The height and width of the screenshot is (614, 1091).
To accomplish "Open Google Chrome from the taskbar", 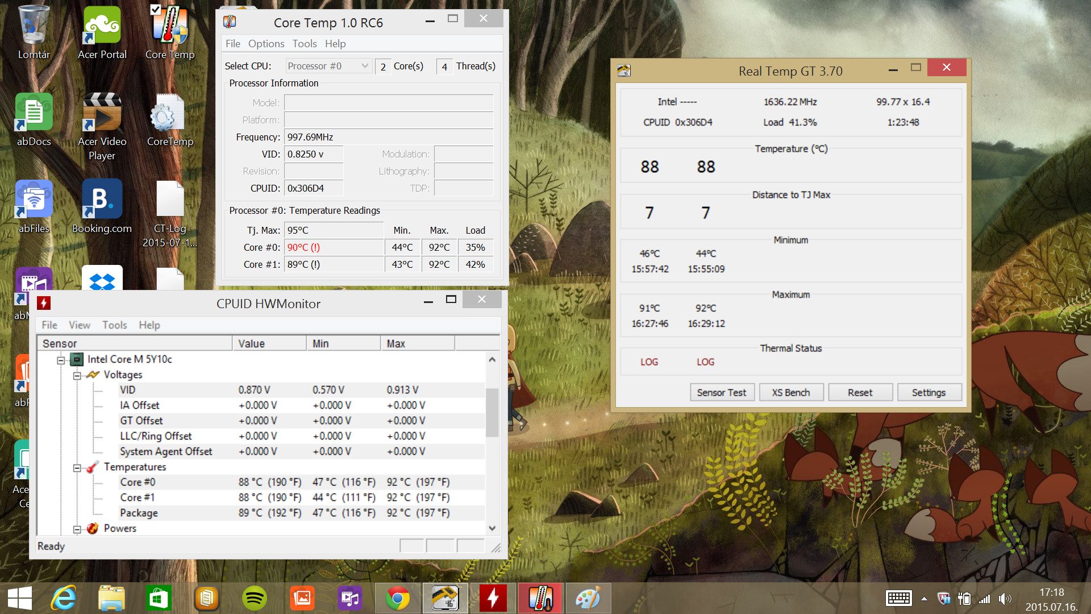I will [397, 598].
